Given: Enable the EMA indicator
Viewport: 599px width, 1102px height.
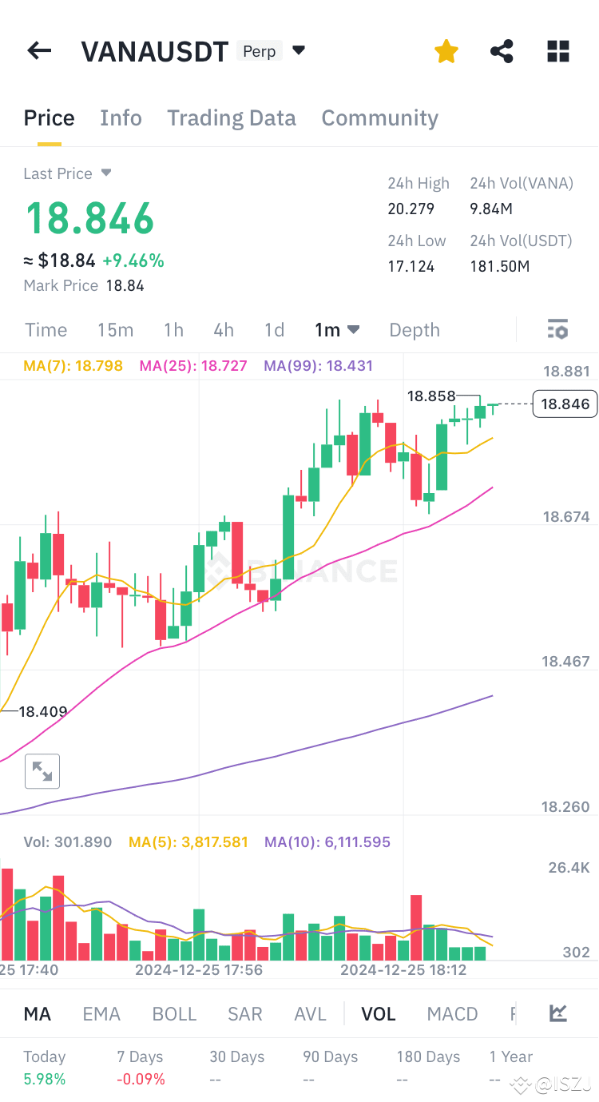Looking at the screenshot, I should coord(101,1014).
